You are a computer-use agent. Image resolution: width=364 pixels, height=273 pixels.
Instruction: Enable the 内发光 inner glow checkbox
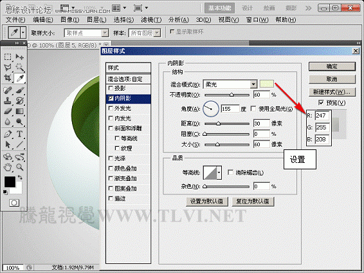(x=111, y=118)
